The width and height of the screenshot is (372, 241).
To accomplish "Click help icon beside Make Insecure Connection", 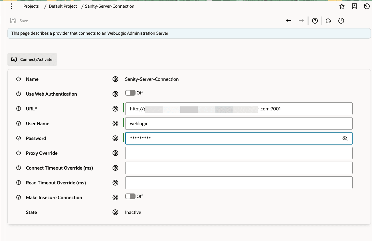I will pyautogui.click(x=19, y=197).
